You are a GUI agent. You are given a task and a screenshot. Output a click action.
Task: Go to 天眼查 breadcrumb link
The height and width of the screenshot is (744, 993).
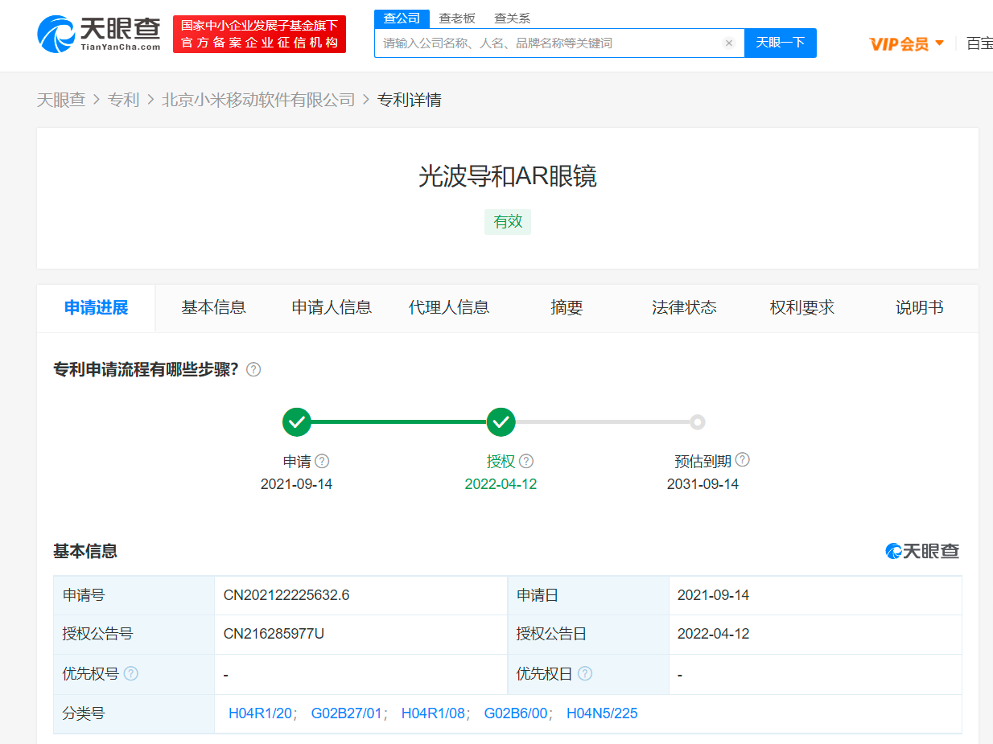(x=61, y=101)
